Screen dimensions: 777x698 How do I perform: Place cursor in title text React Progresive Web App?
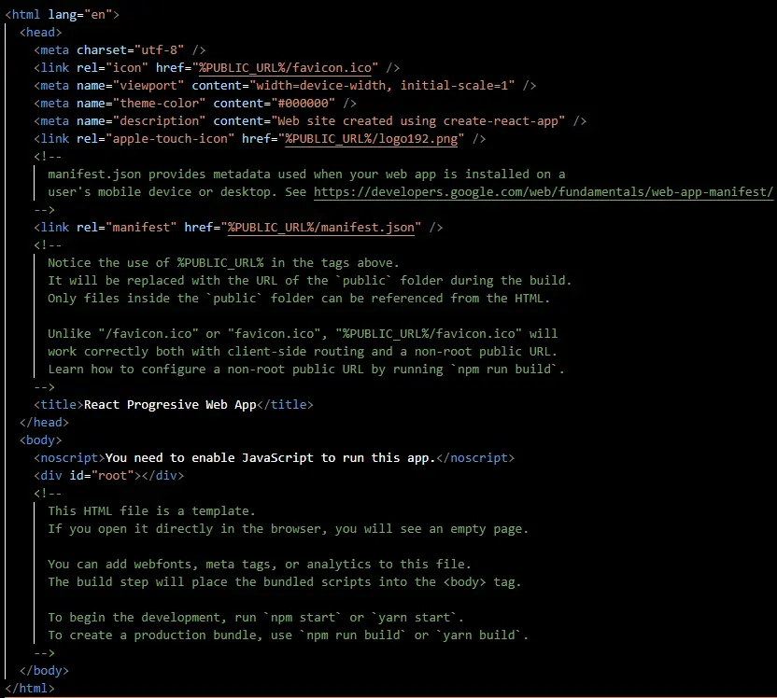coord(170,404)
